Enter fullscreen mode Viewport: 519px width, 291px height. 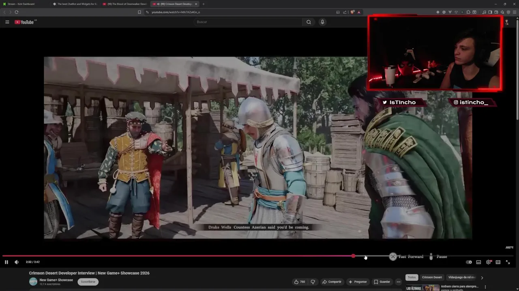[508, 262]
